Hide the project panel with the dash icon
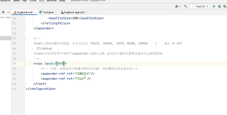Image resolution: width=227 pixels, height=115 pixels. (9, 12)
